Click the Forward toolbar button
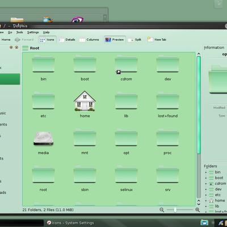The image size is (227, 227). point(24,40)
